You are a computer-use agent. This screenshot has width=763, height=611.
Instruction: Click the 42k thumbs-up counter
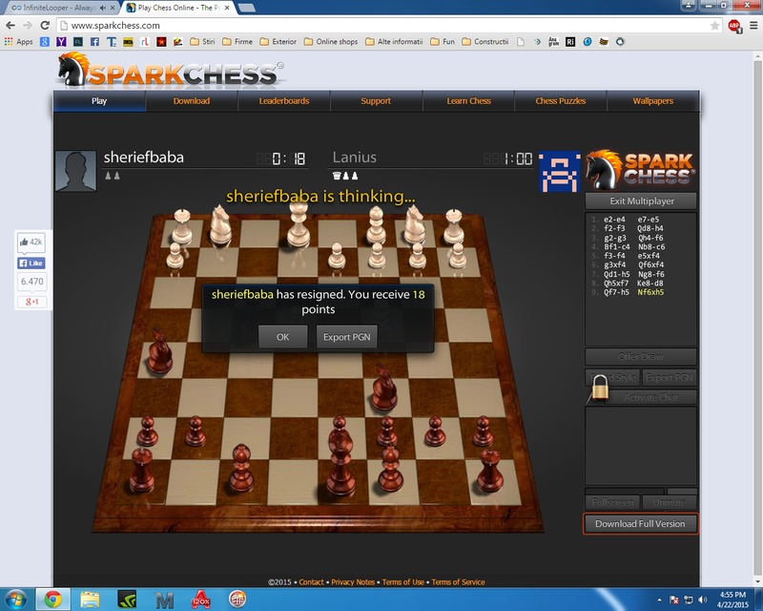31,242
